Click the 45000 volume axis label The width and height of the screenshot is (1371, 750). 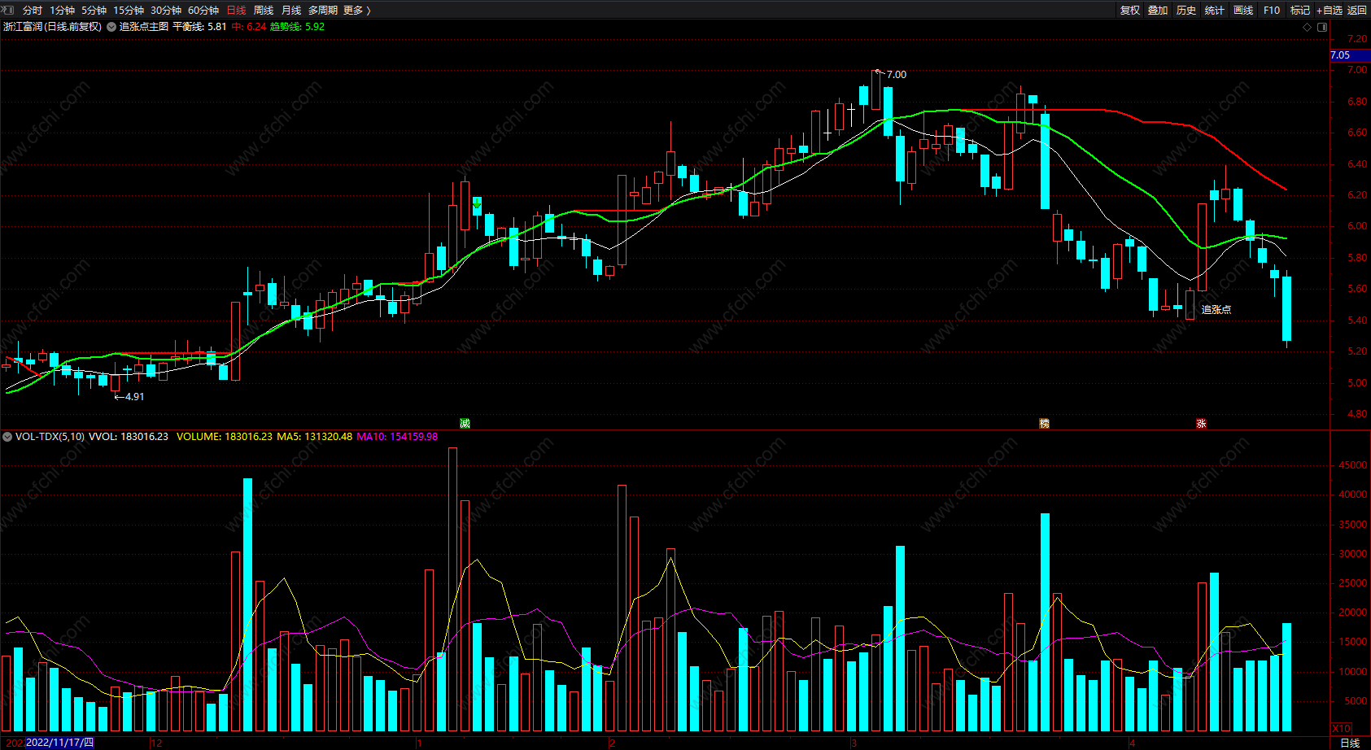click(x=1352, y=465)
